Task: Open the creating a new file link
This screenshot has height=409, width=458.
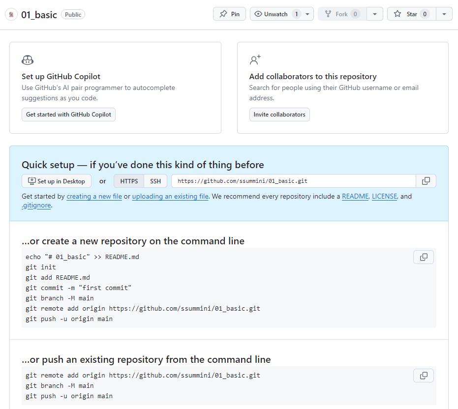Action: tap(94, 196)
